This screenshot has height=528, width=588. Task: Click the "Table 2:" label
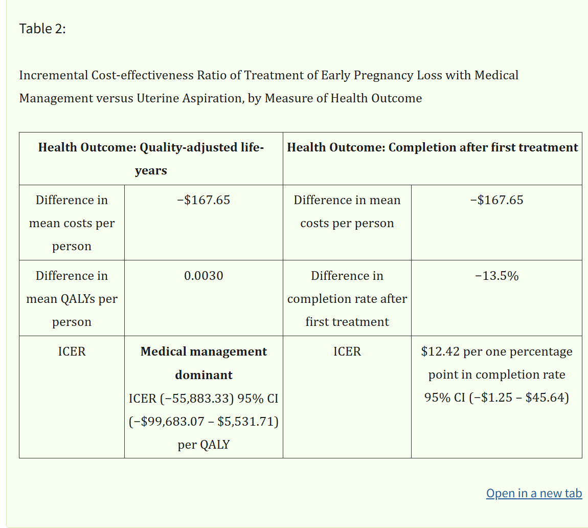click(42, 29)
